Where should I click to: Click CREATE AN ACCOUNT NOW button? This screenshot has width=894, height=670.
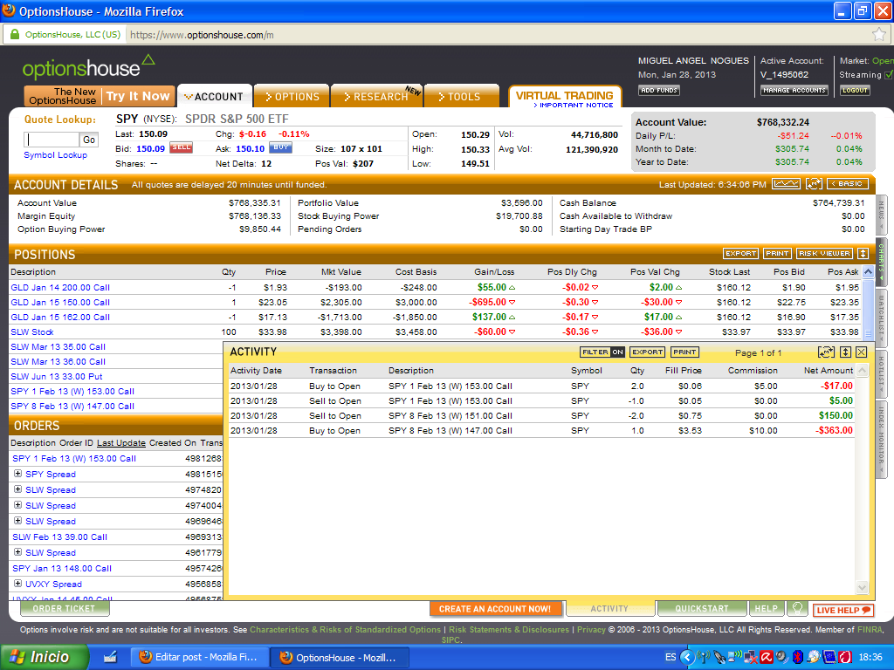(x=495, y=608)
